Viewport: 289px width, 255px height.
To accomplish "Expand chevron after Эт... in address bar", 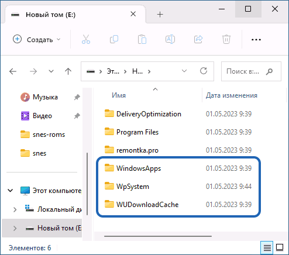I will [125, 72].
